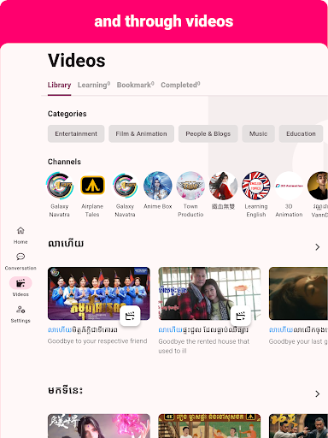Select the Music category chip
This screenshot has height=438, width=328.
coord(258,133)
